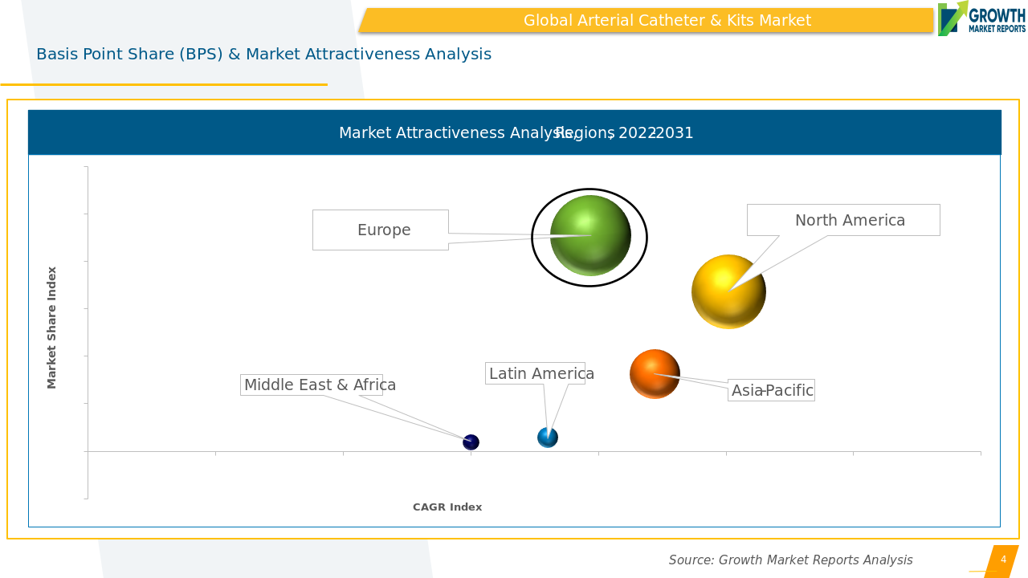Click the North America callout label
The height and width of the screenshot is (578, 1028).
849,220
